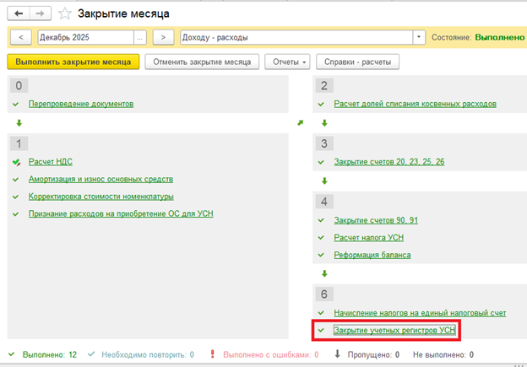This screenshot has height=367, width=527.
Task: Click checkmark beside Начисление налогов
Action: 321,313
